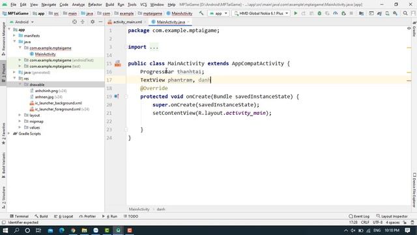Toggle read-only lock icon in status bar
The image size is (417, 235).
point(405,223)
